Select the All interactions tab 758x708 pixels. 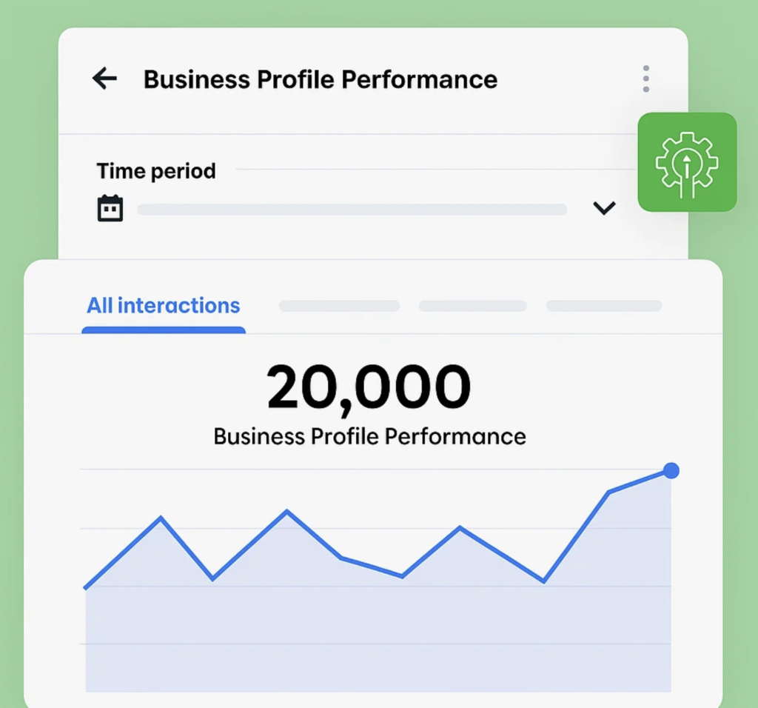click(164, 306)
